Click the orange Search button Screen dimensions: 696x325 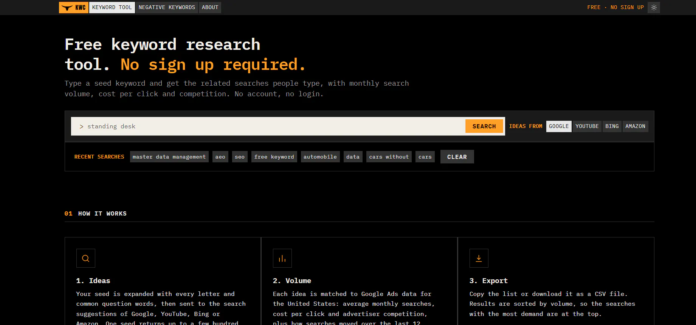(484, 126)
